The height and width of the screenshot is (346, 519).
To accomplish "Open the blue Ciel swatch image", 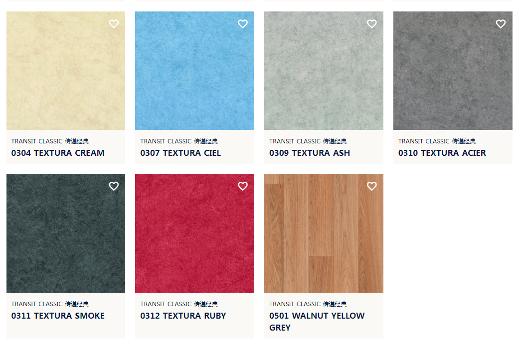I will (x=194, y=71).
